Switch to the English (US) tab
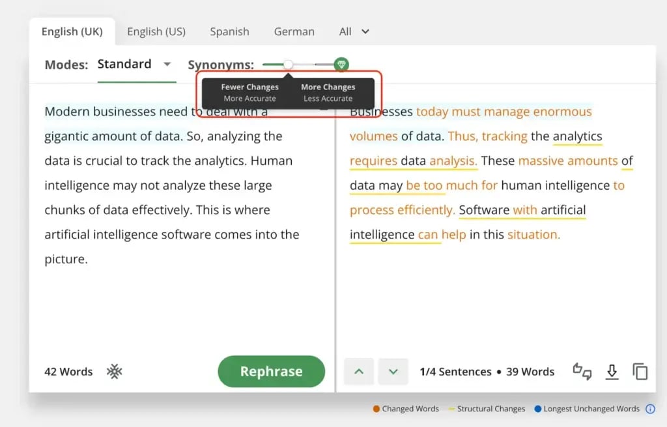Screen dimensions: 667x427 pyautogui.click(x=156, y=31)
